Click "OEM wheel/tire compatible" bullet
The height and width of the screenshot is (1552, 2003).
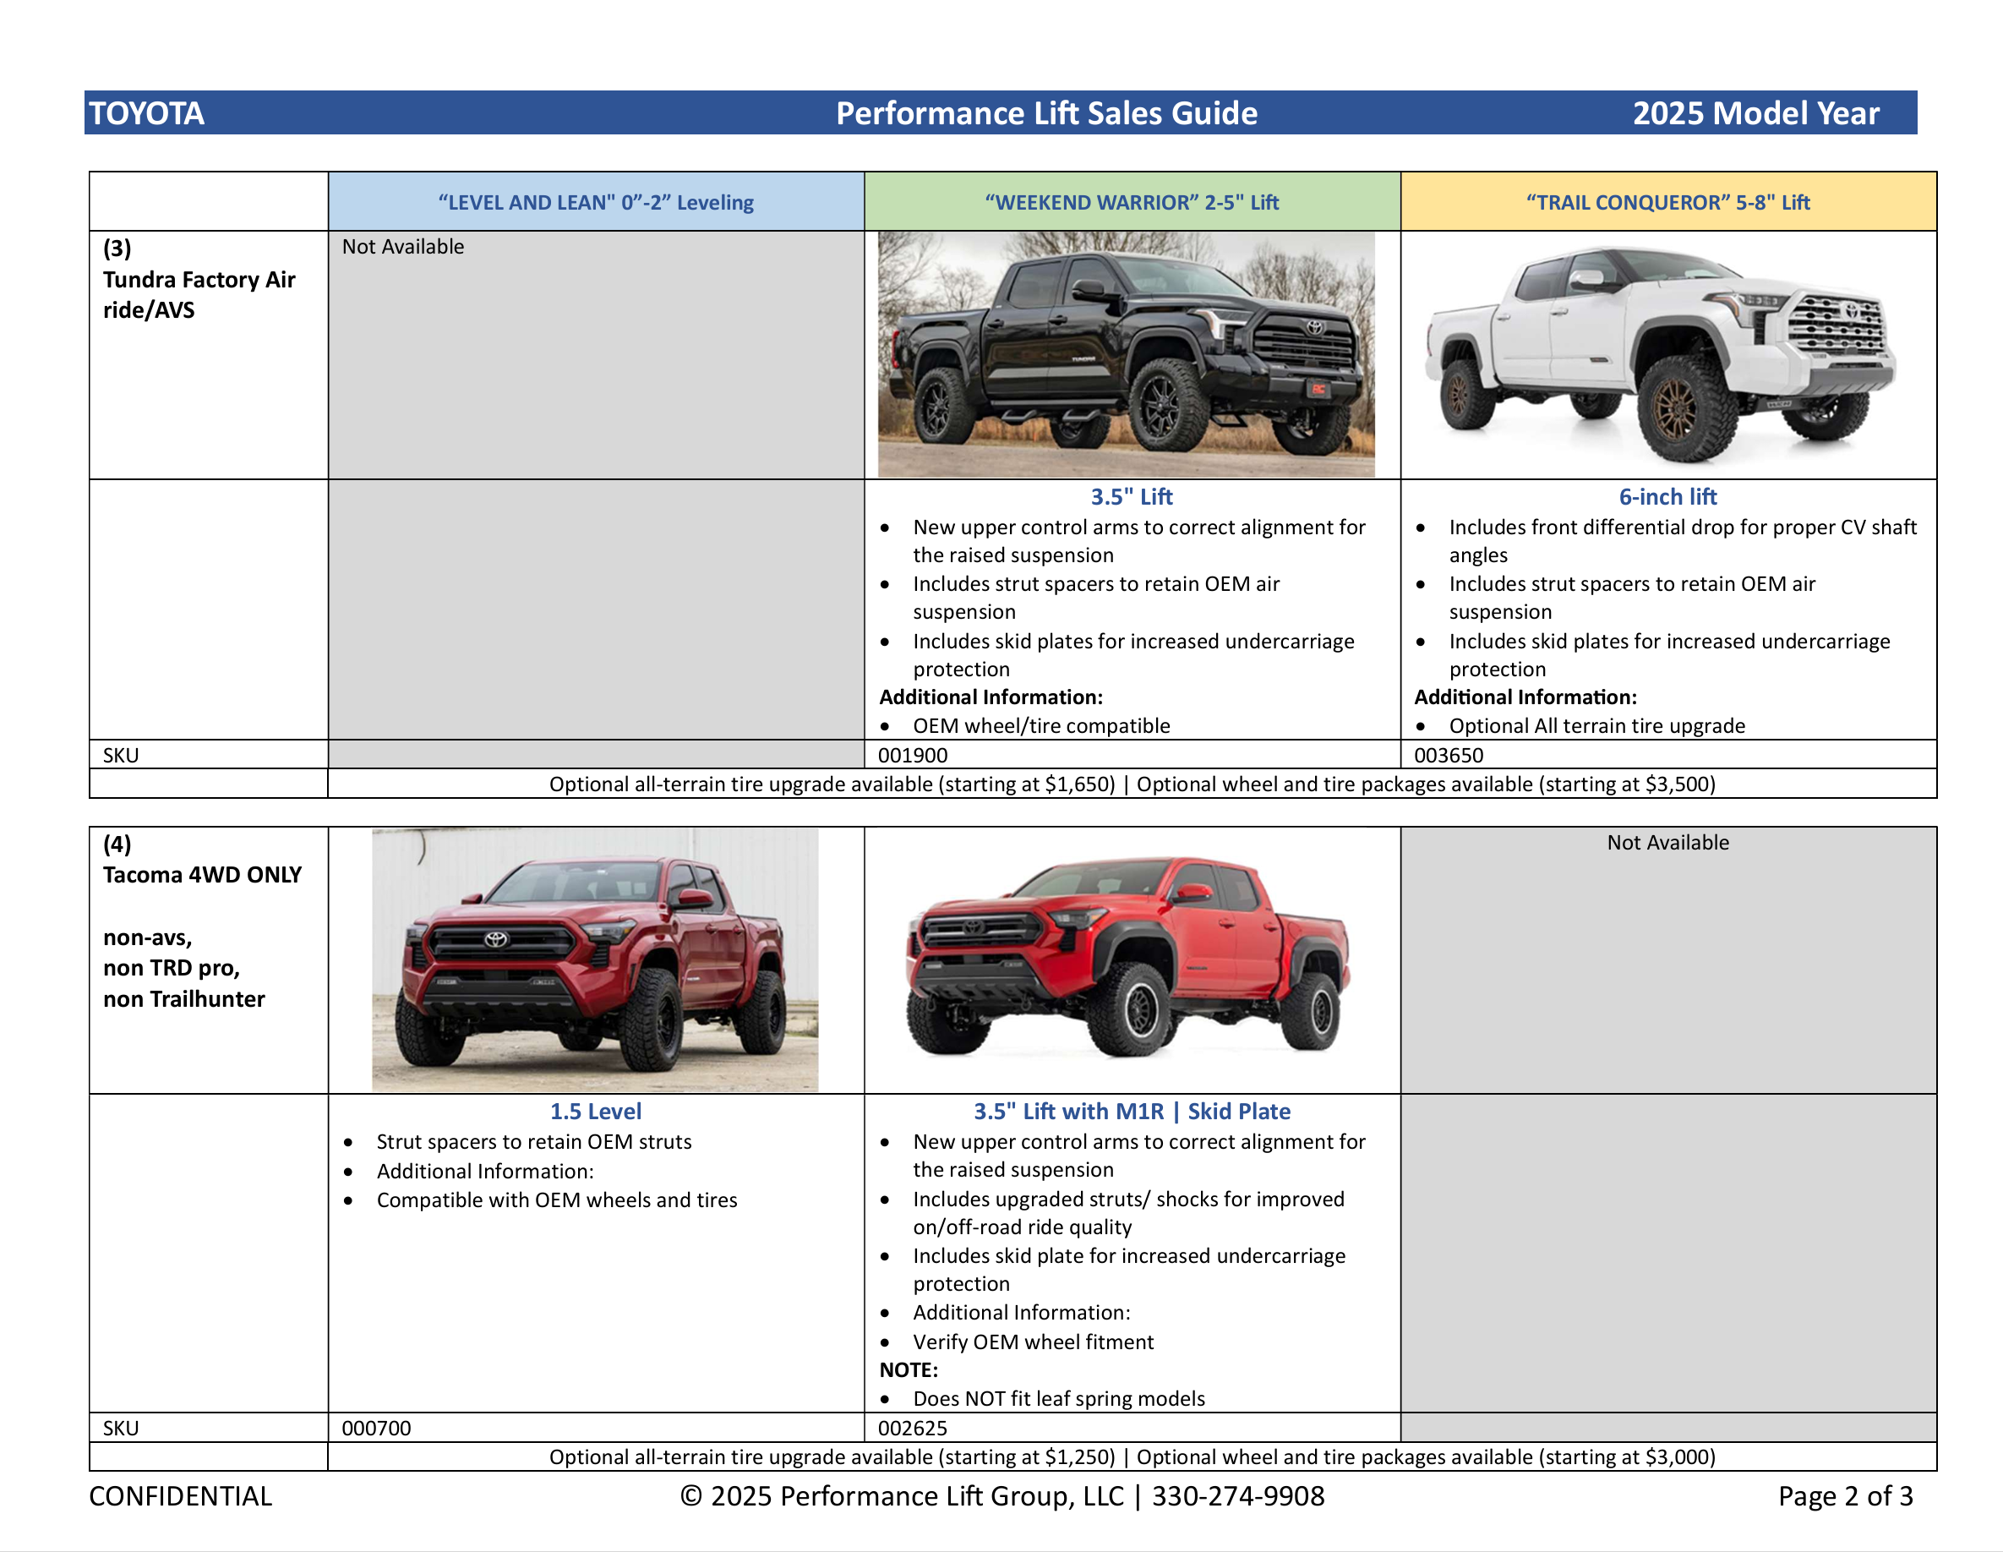(x=1041, y=725)
